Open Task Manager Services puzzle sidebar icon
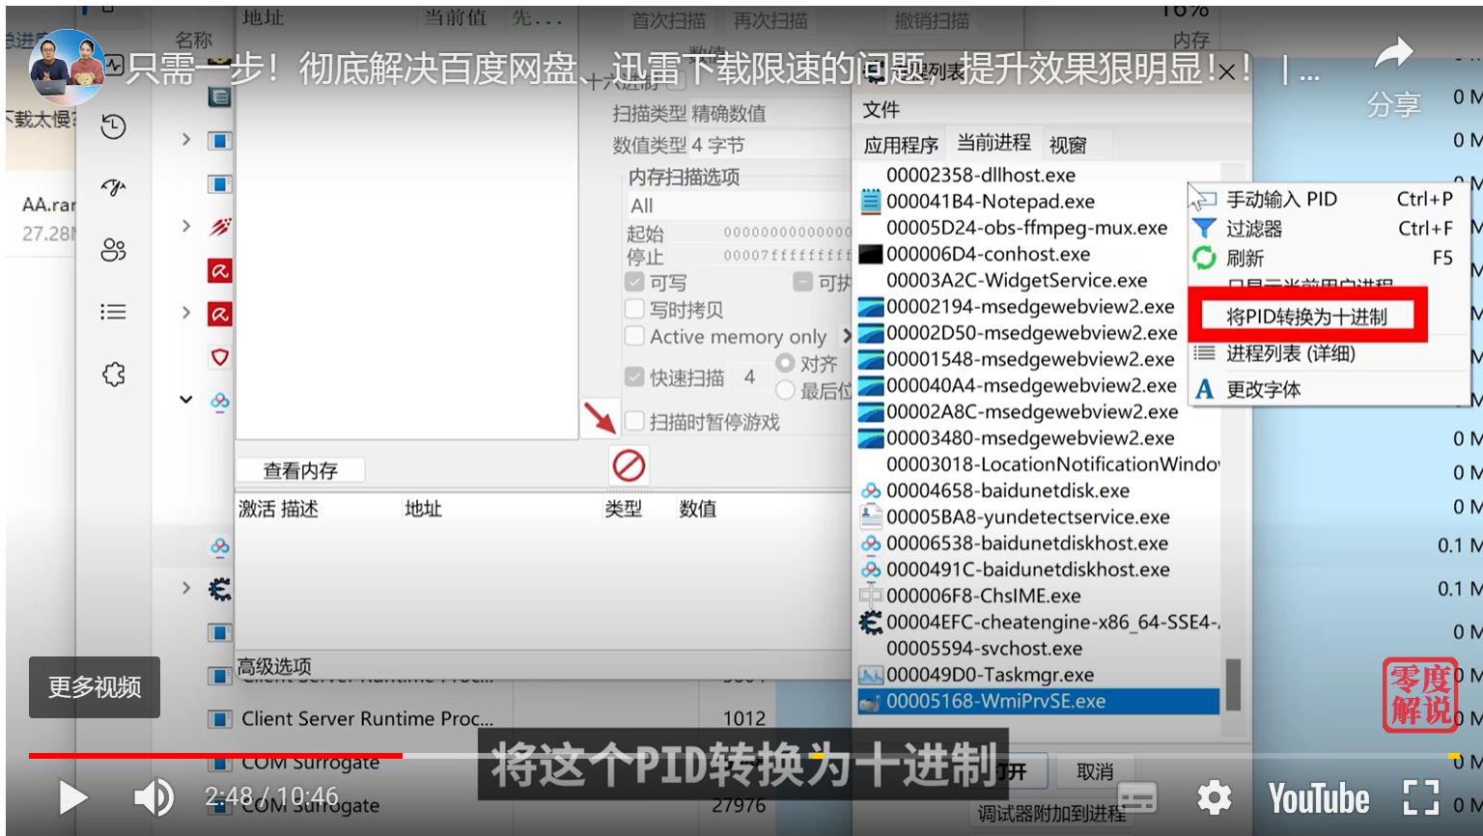Viewport: 1483px width, 836px height. coord(114,375)
